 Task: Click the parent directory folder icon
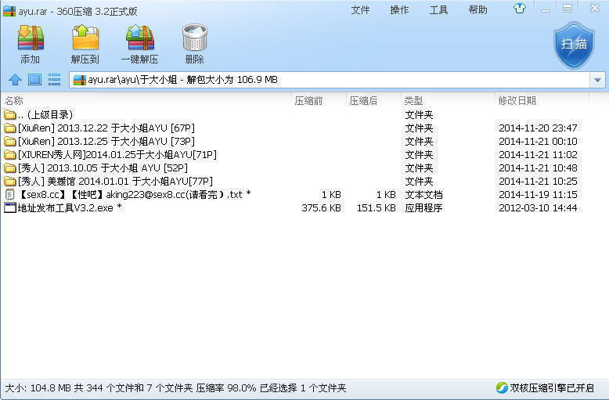pos(9,115)
